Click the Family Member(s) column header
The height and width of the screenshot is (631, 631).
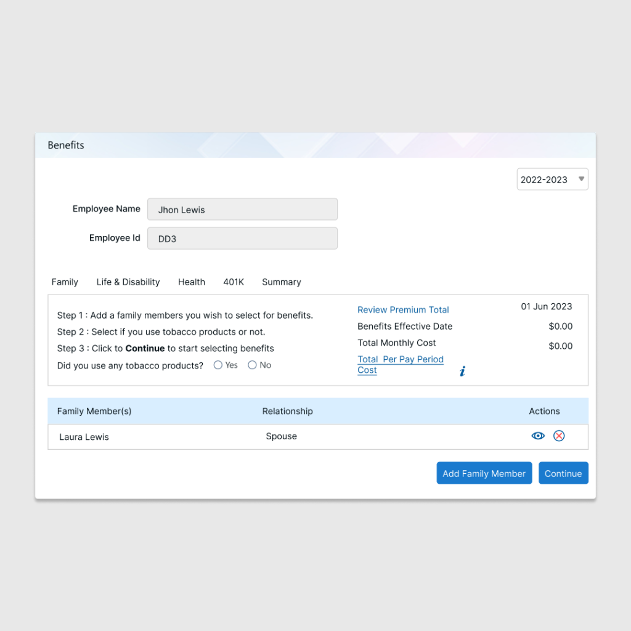pos(94,411)
